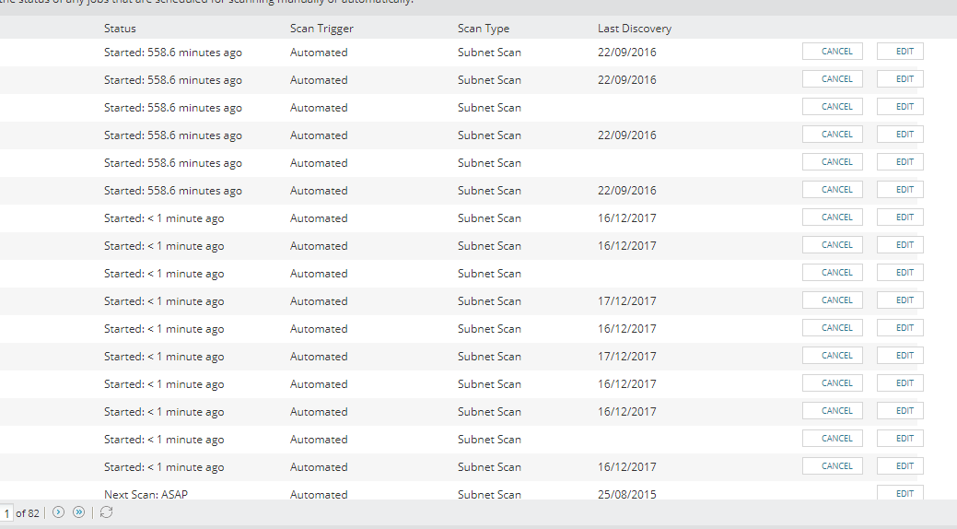Jump to the last page of results
Screen dimensions: 957x529
click(x=79, y=512)
